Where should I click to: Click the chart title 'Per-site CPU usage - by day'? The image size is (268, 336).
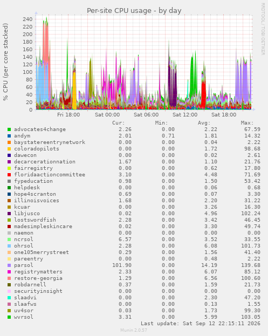click(134, 11)
